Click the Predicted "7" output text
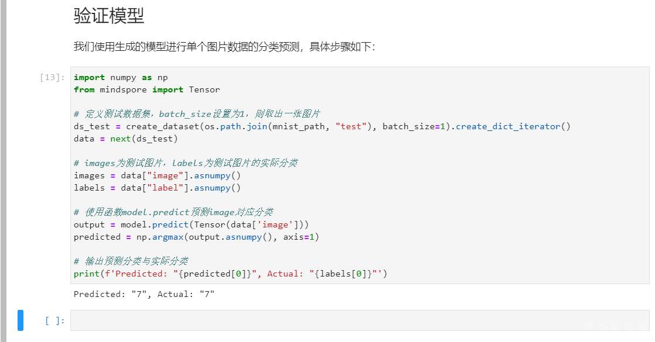 tap(144, 294)
